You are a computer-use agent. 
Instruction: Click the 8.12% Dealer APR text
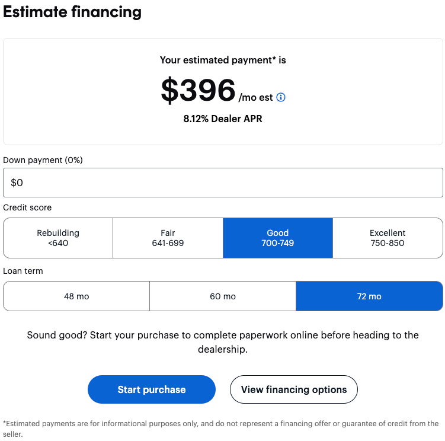[x=223, y=119]
